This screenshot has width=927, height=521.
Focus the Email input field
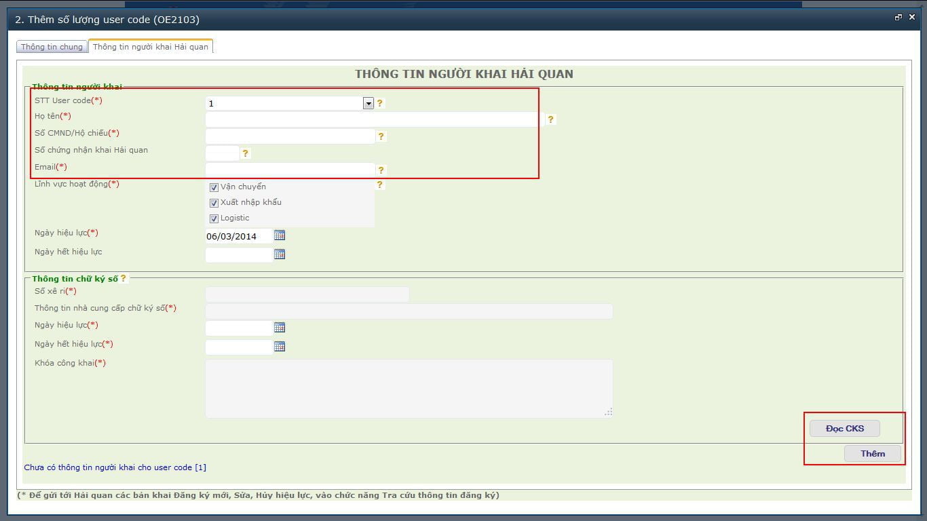290,170
